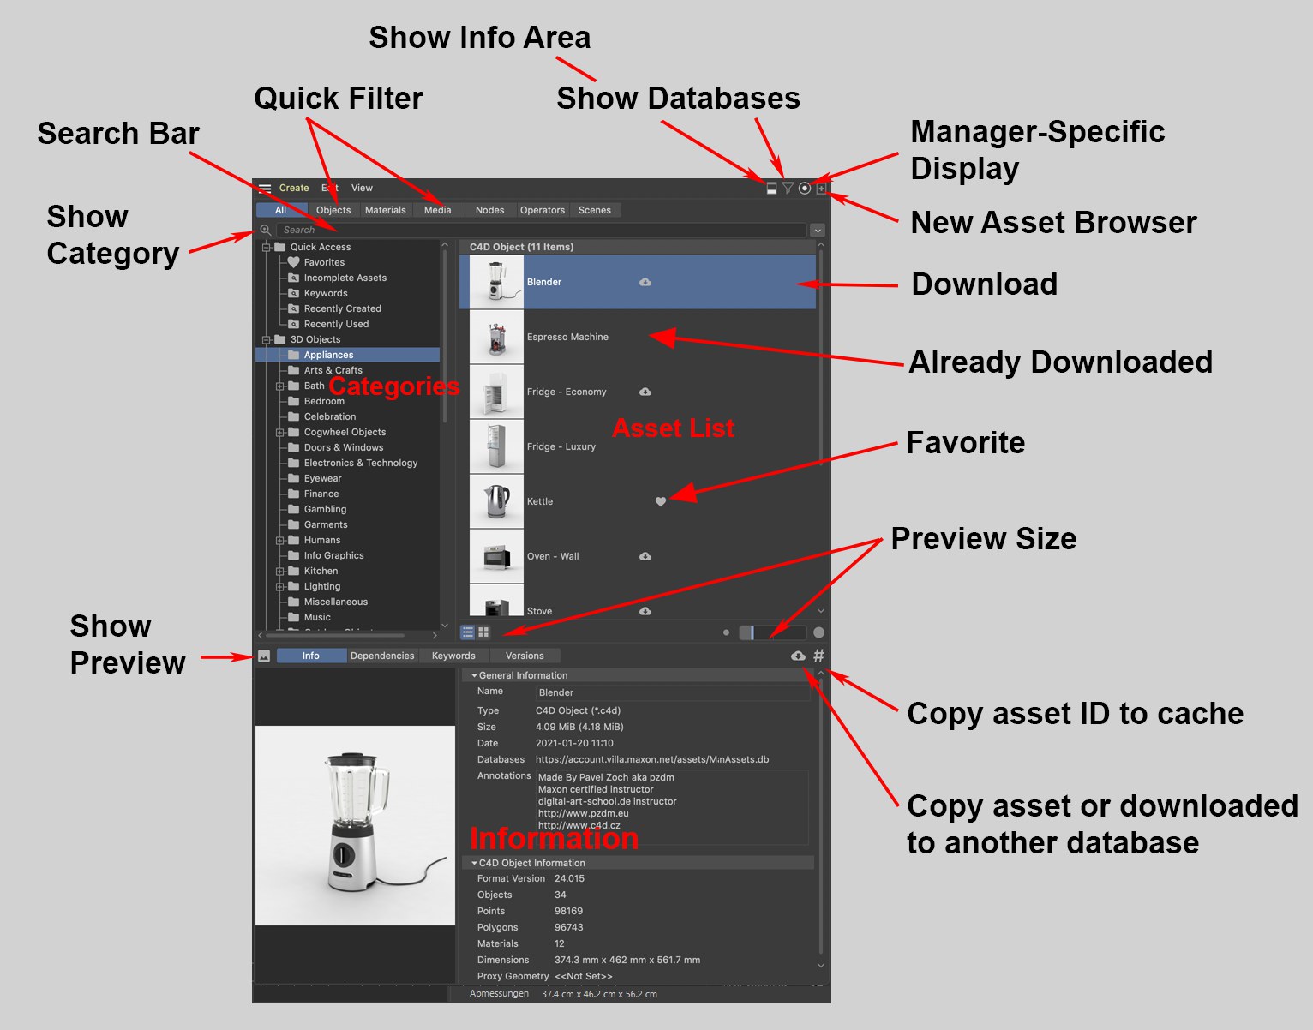Download the Blender asset via its cloud icon
This screenshot has height=1030, width=1313.
[645, 282]
